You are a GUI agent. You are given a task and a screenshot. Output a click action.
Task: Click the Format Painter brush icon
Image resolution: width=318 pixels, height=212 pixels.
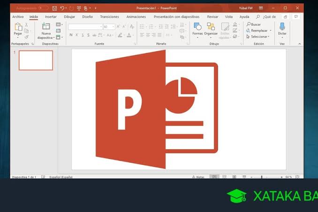pyautogui.click(x=26, y=37)
